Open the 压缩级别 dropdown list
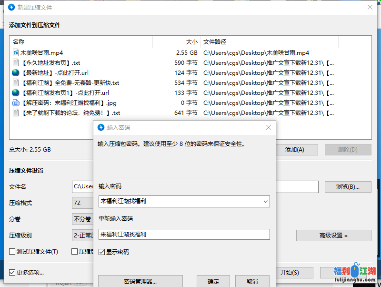Screen dimensions: 381x287 click(x=82, y=235)
